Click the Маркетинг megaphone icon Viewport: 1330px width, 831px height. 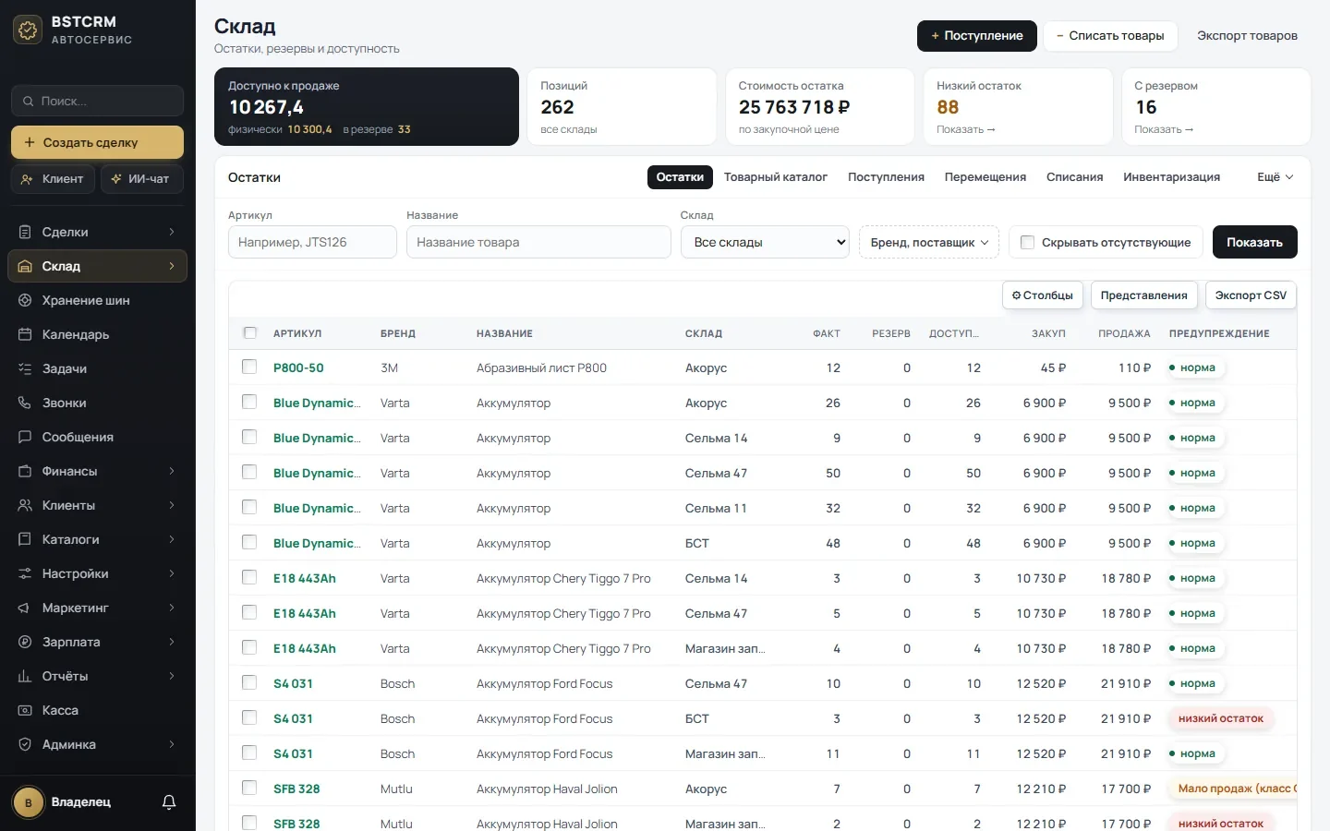click(x=25, y=608)
